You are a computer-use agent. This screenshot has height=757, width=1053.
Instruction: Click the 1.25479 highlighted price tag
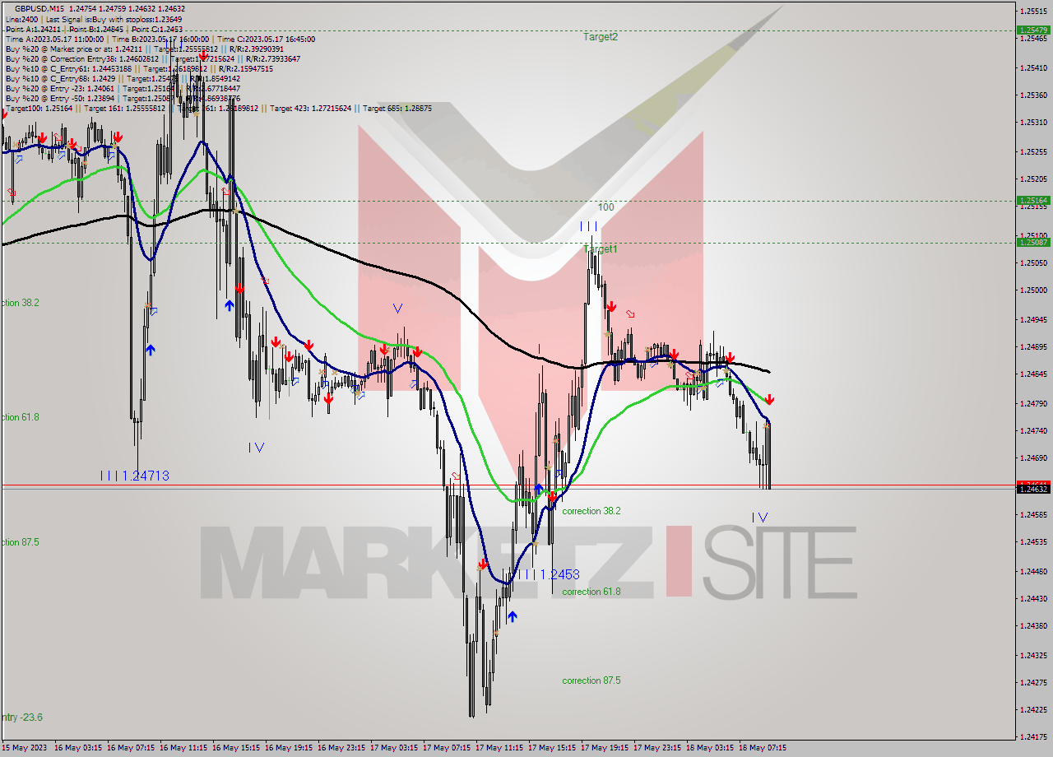(1033, 30)
